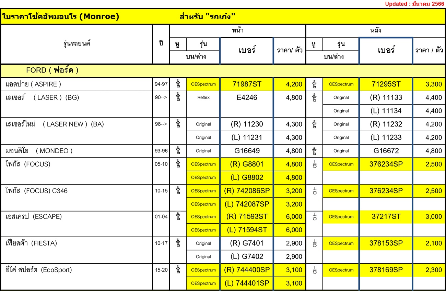Select part number (L) G8802
Viewport: 446px width, 291px height.
[x=247, y=177]
